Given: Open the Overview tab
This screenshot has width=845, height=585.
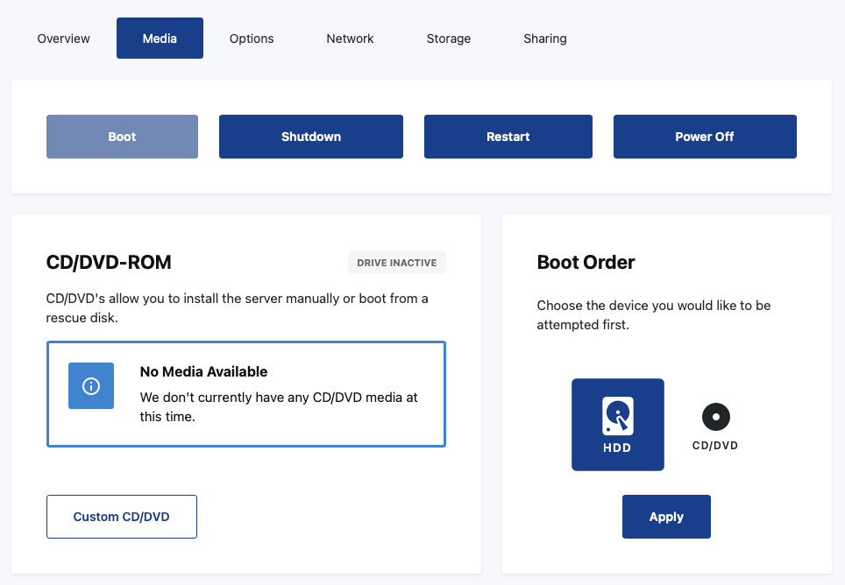Looking at the screenshot, I should tap(64, 39).
